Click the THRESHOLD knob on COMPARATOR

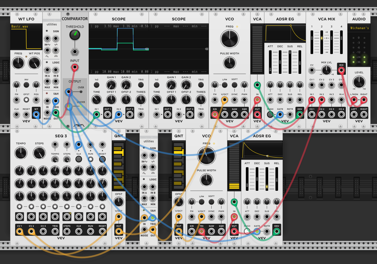75,35
